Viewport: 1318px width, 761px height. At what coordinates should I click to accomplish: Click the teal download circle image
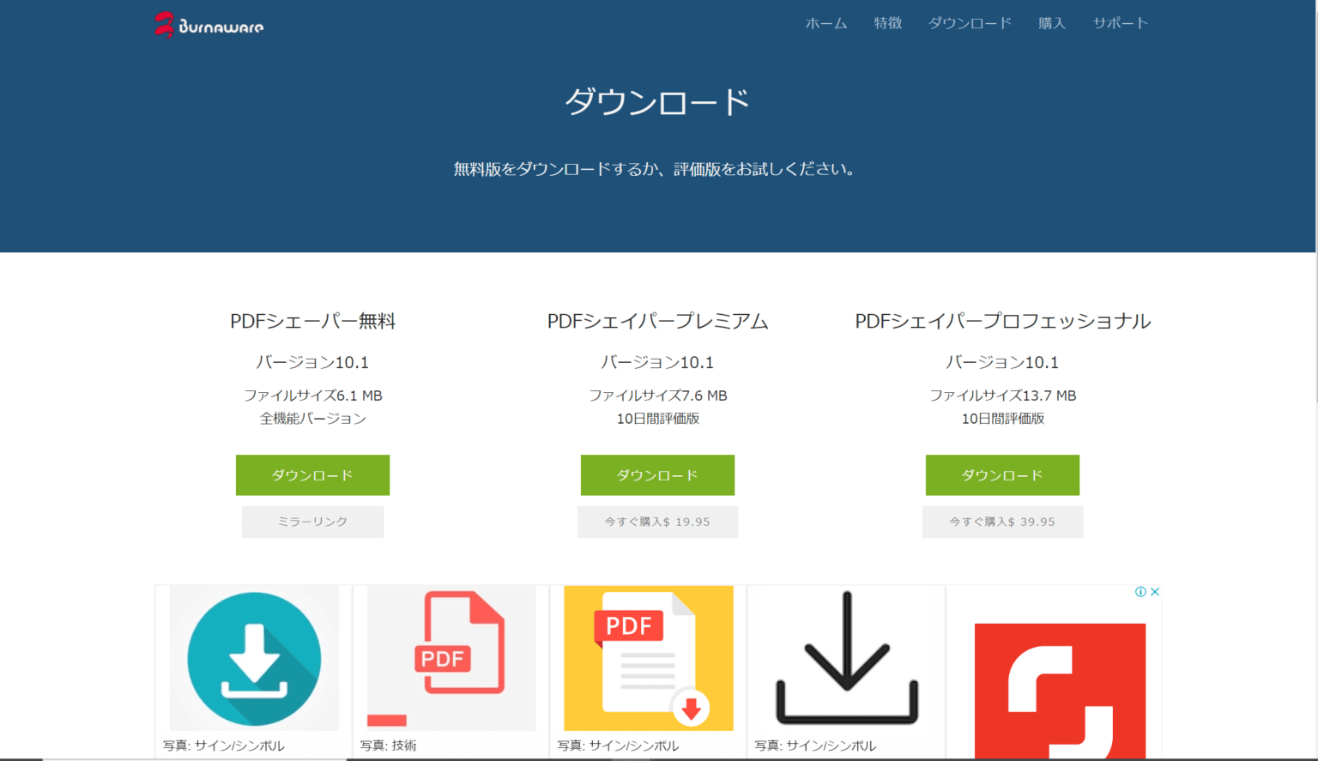pos(254,658)
